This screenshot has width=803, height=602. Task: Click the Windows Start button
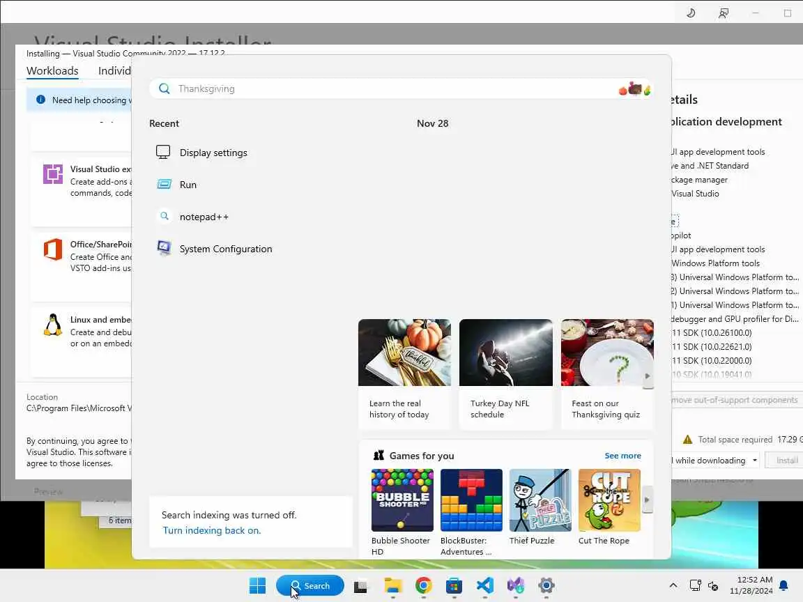click(x=258, y=585)
